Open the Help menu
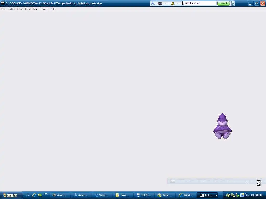Viewport: 266px width, 199px height. 52,9
